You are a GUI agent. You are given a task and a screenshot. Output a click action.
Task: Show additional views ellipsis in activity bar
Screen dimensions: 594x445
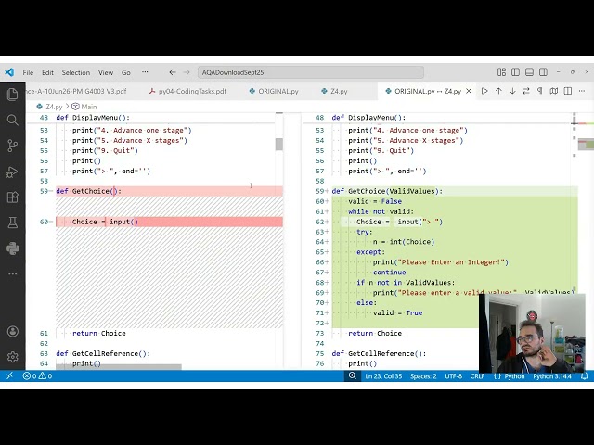tap(12, 273)
